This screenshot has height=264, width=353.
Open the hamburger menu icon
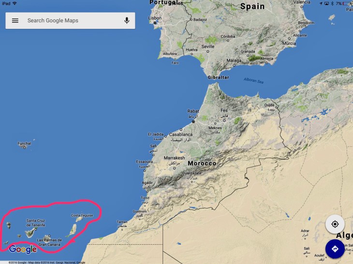(15, 21)
